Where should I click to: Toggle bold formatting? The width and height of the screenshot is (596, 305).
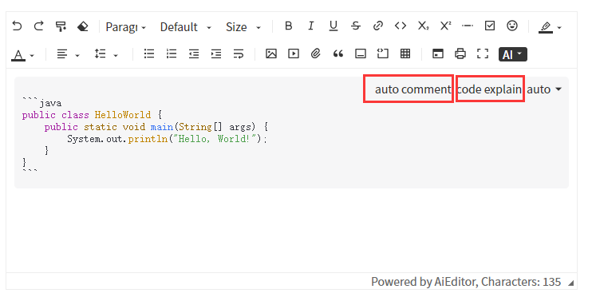coord(289,26)
